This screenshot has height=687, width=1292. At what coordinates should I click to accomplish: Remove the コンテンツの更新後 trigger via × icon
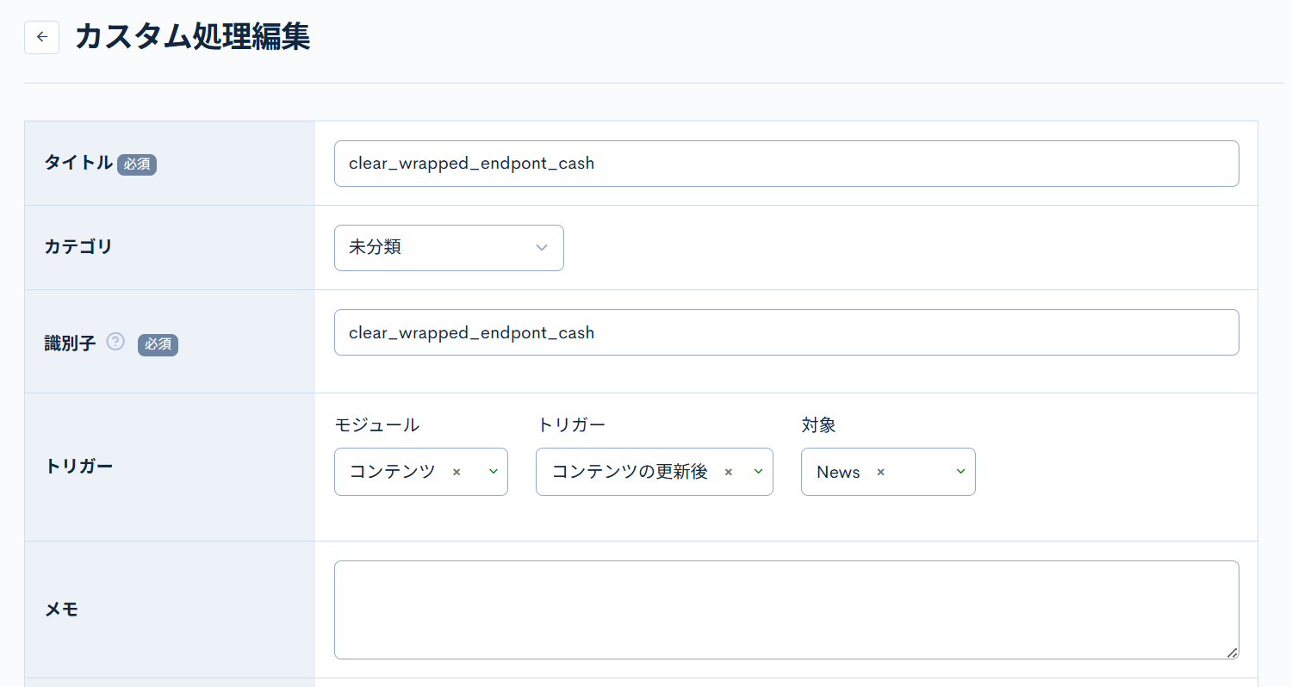[728, 472]
